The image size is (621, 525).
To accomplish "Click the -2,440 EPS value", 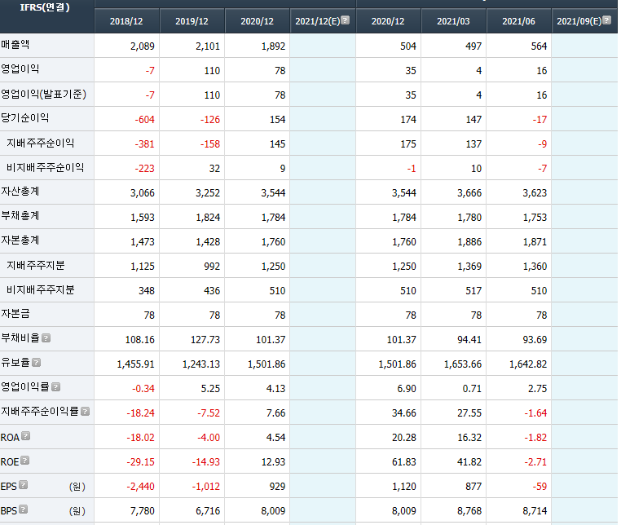I will point(141,487).
